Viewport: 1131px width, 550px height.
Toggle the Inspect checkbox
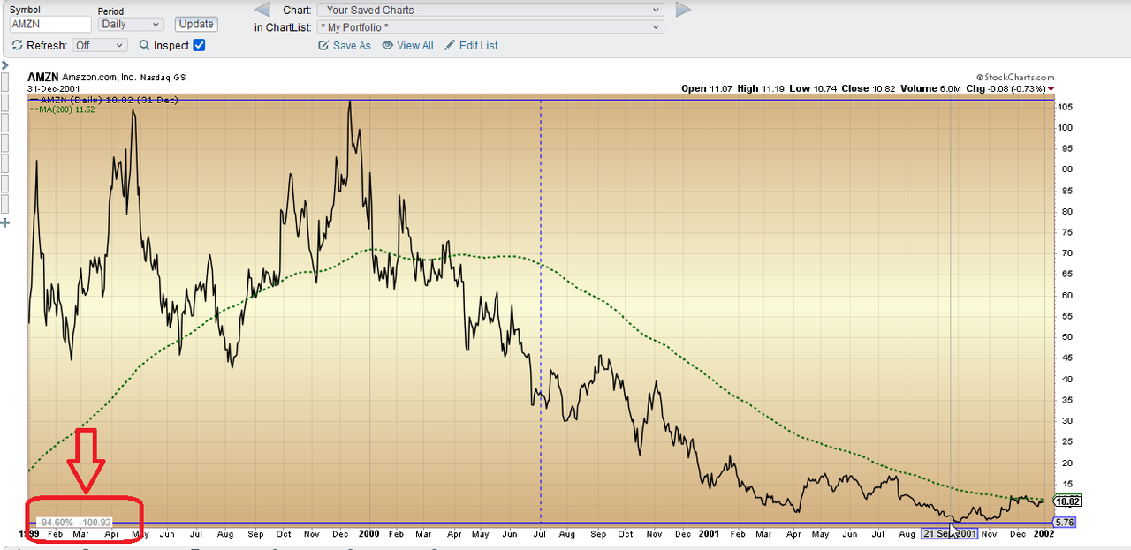pyautogui.click(x=199, y=45)
